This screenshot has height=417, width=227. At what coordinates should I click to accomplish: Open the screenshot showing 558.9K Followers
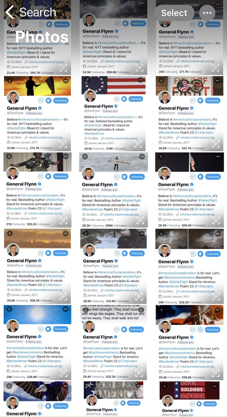189,343
